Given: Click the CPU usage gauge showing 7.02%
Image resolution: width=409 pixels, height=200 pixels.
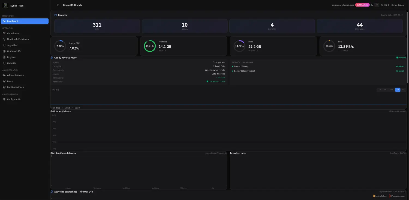Looking at the screenshot, I should 60,46.
